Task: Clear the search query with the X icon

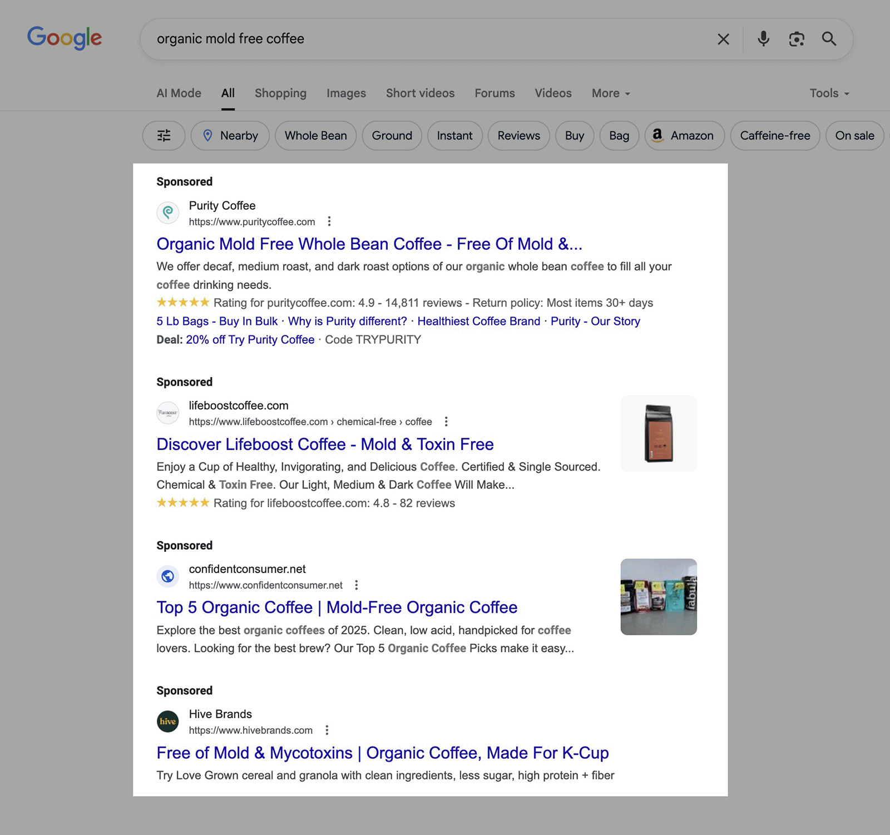Action: [x=723, y=39]
